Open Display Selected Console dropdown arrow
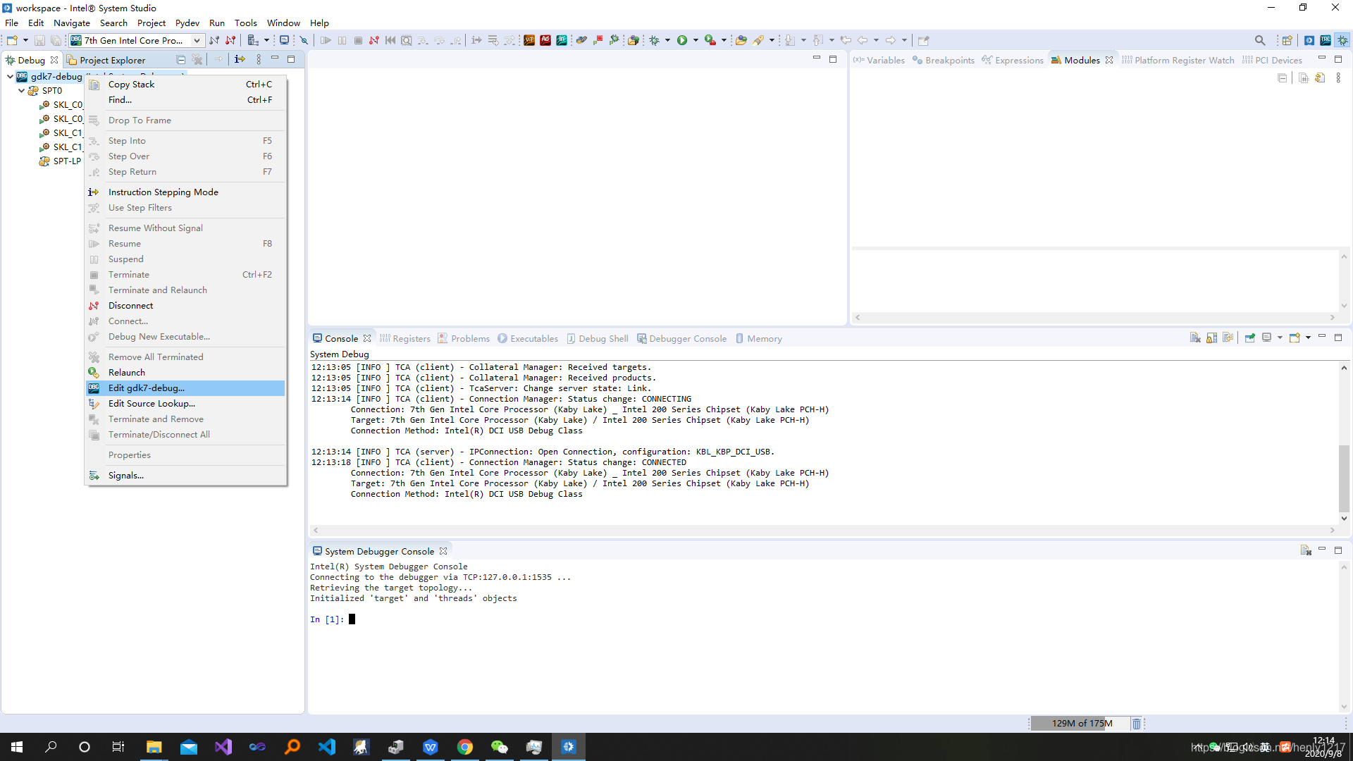Image resolution: width=1353 pixels, height=761 pixels. coord(1280,338)
